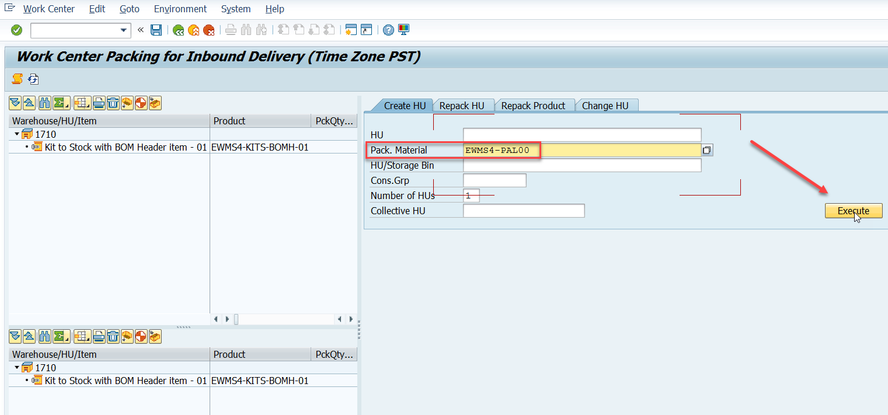The width and height of the screenshot is (888, 415).
Task: Click the orange scroll log icon
Action: [x=18, y=79]
